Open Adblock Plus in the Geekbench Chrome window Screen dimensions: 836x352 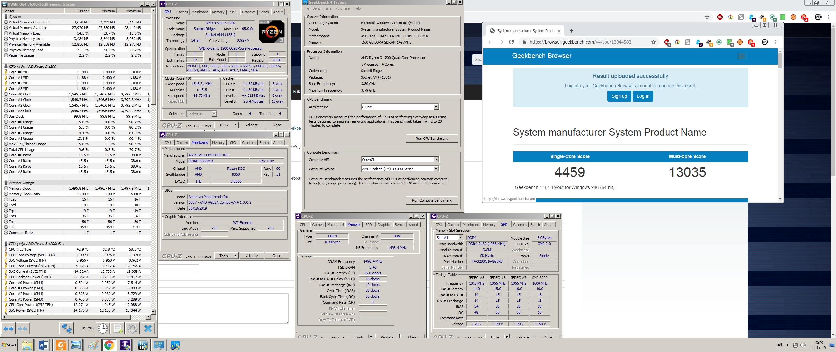(667, 42)
